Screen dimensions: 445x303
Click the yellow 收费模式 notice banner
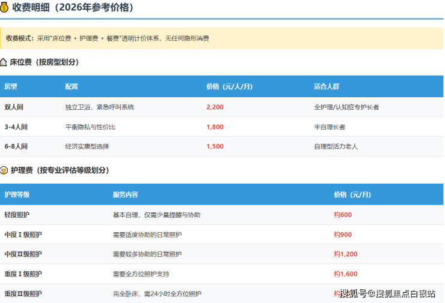221,38
